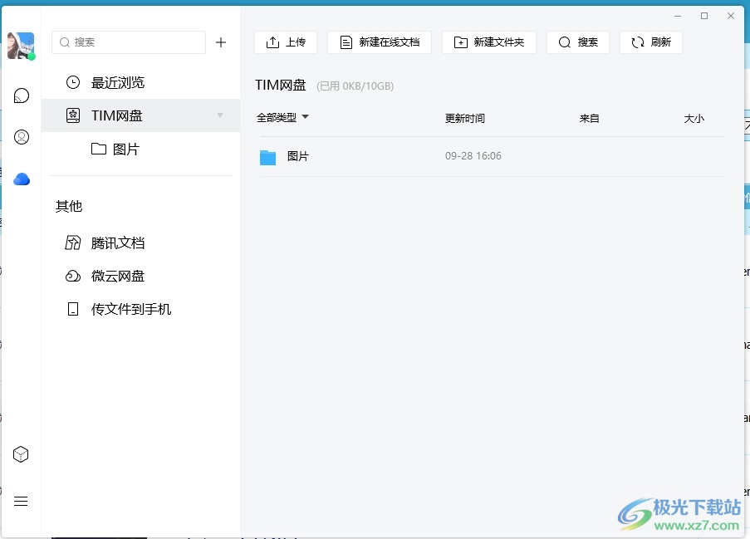Open the hamburger main menu
Screen dimensions: 750x539
(x=22, y=501)
